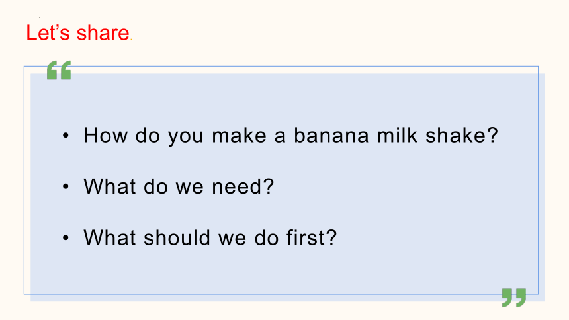Screen dimensions: 569x320
Task: Click the green closing quotation mark icon
Action: coord(514,298)
